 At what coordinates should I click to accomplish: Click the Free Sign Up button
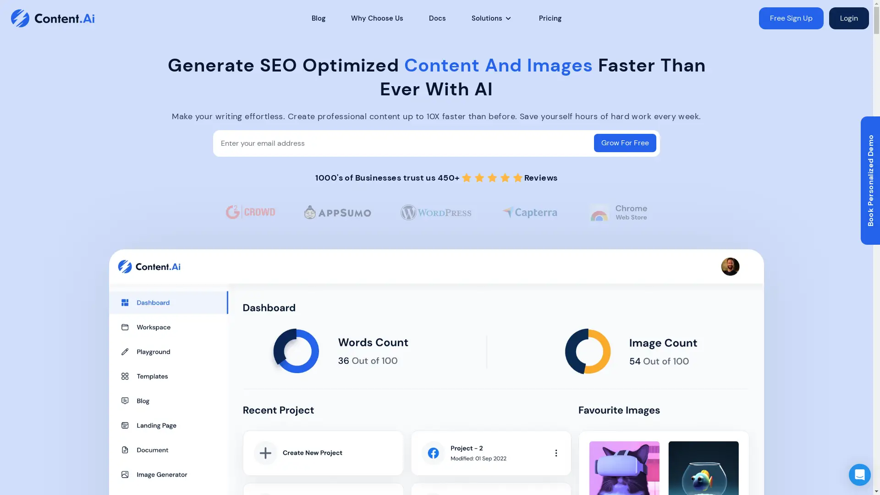(x=791, y=18)
